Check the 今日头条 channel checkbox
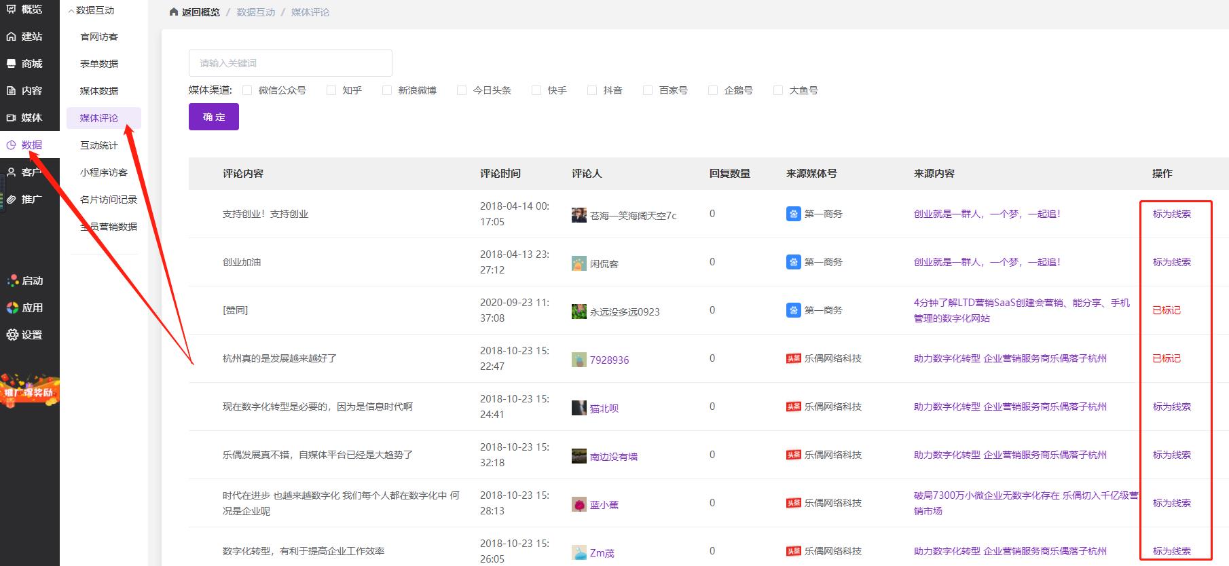Image resolution: width=1229 pixels, height=566 pixels. pos(462,90)
